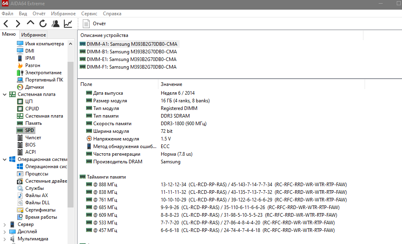Click the Службы gear icon

pos(20,188)
